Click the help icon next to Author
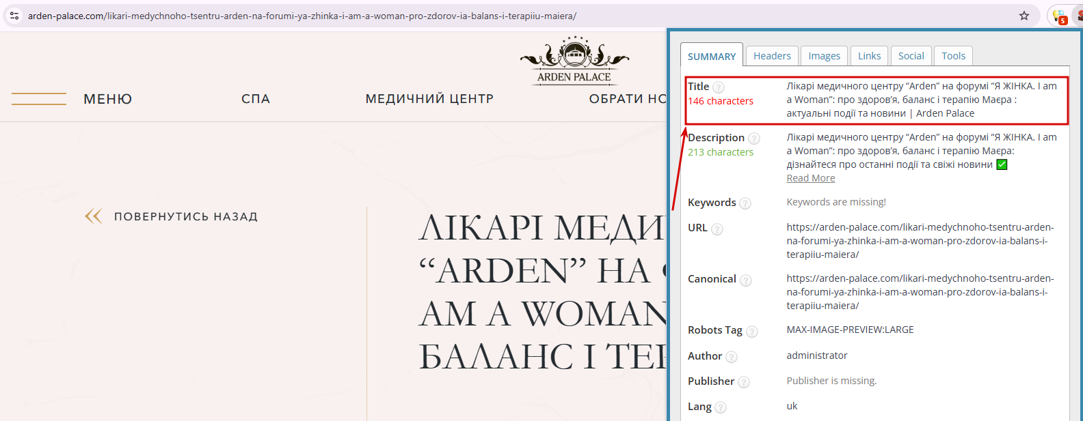 732,357
